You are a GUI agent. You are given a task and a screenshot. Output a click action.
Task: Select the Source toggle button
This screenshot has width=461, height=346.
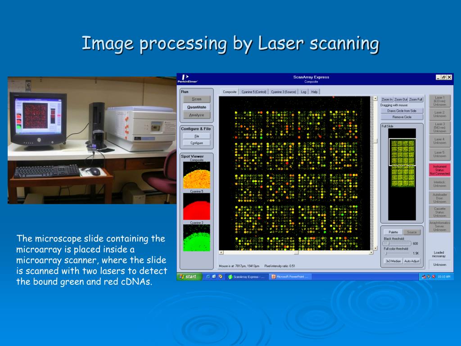coord(412,232)
